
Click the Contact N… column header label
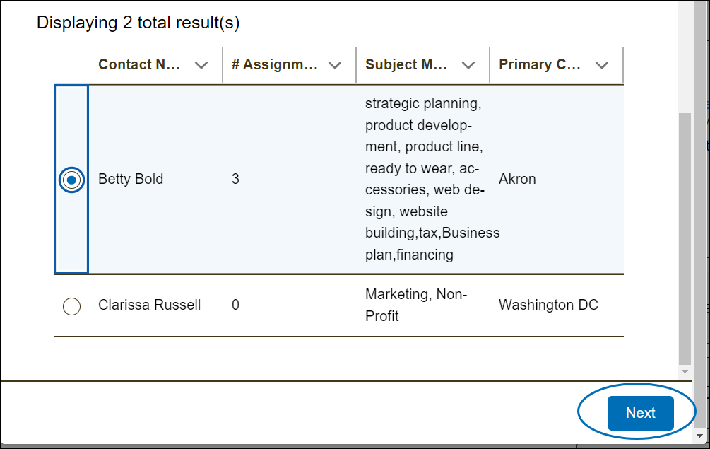tap(139, 64)
